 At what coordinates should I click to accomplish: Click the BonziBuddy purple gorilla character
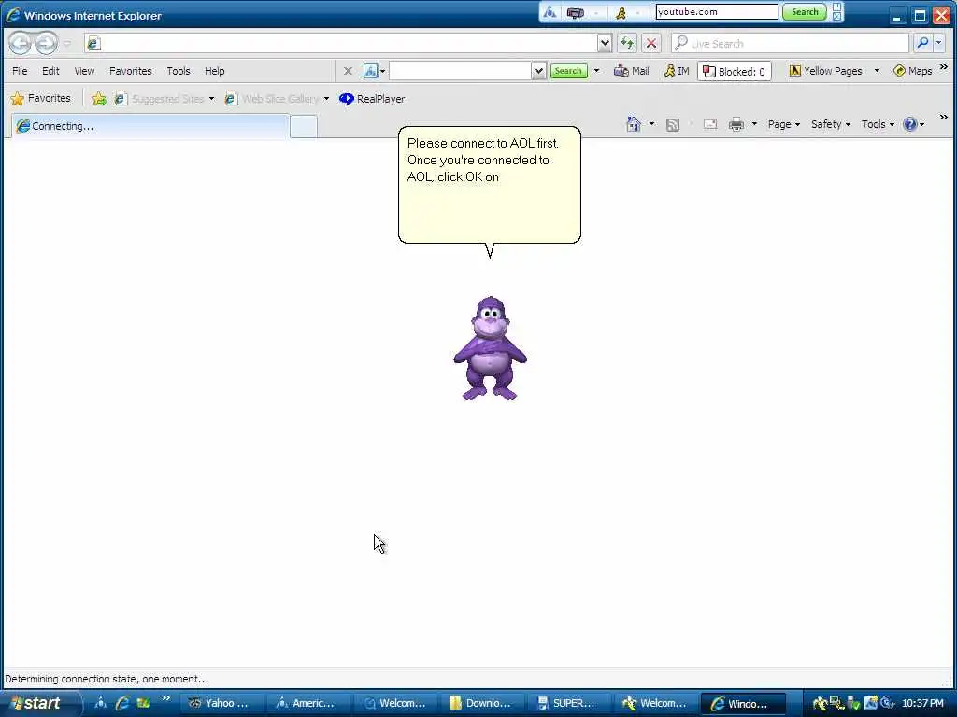[x=490, y=348]
